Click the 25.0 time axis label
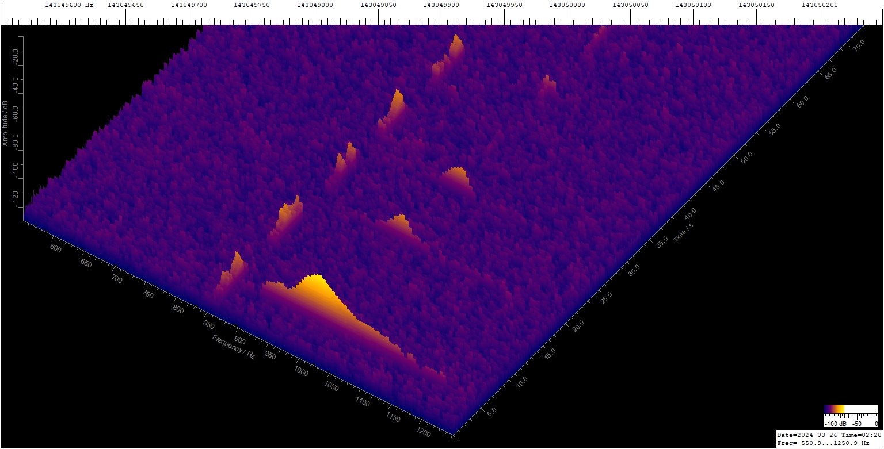884x449 pixels. pyautogui.click(x=606, y=298)
